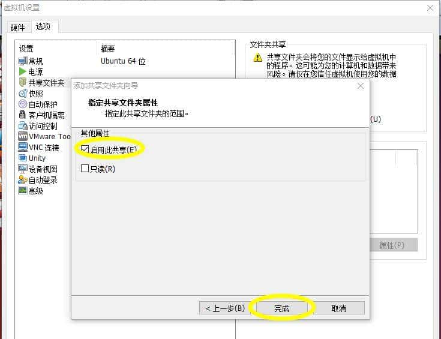441x339 pixels.
Task: Select 快照 in the settings list
Action: (x=36, y=94)
